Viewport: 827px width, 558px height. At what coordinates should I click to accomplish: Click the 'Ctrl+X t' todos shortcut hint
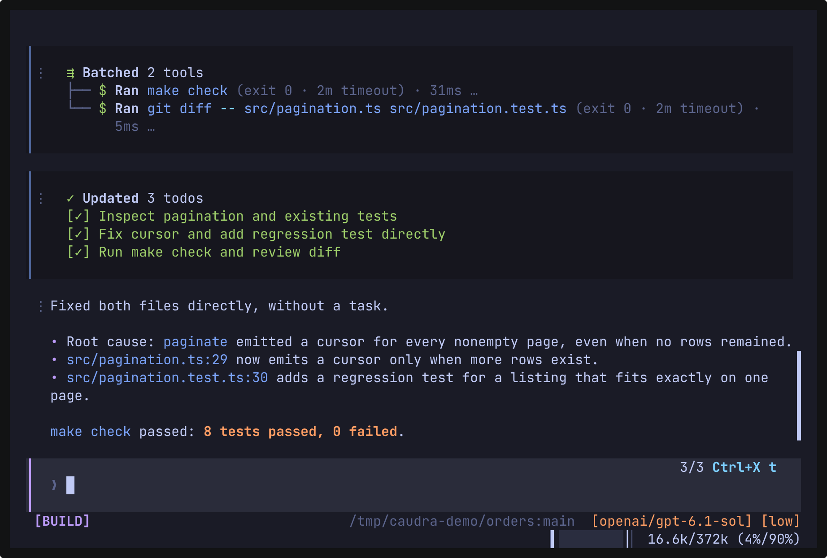[x=744, y=467]
